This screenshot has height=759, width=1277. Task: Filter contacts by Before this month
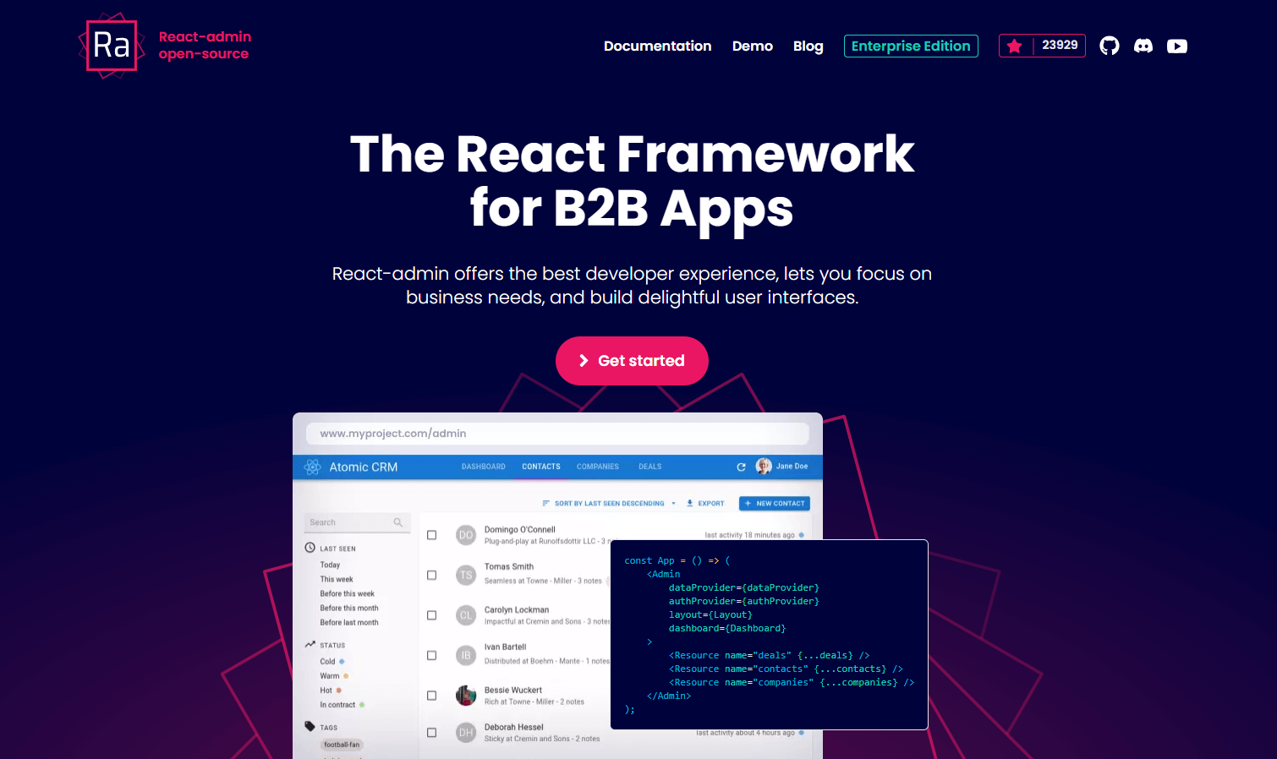point(349,608)
